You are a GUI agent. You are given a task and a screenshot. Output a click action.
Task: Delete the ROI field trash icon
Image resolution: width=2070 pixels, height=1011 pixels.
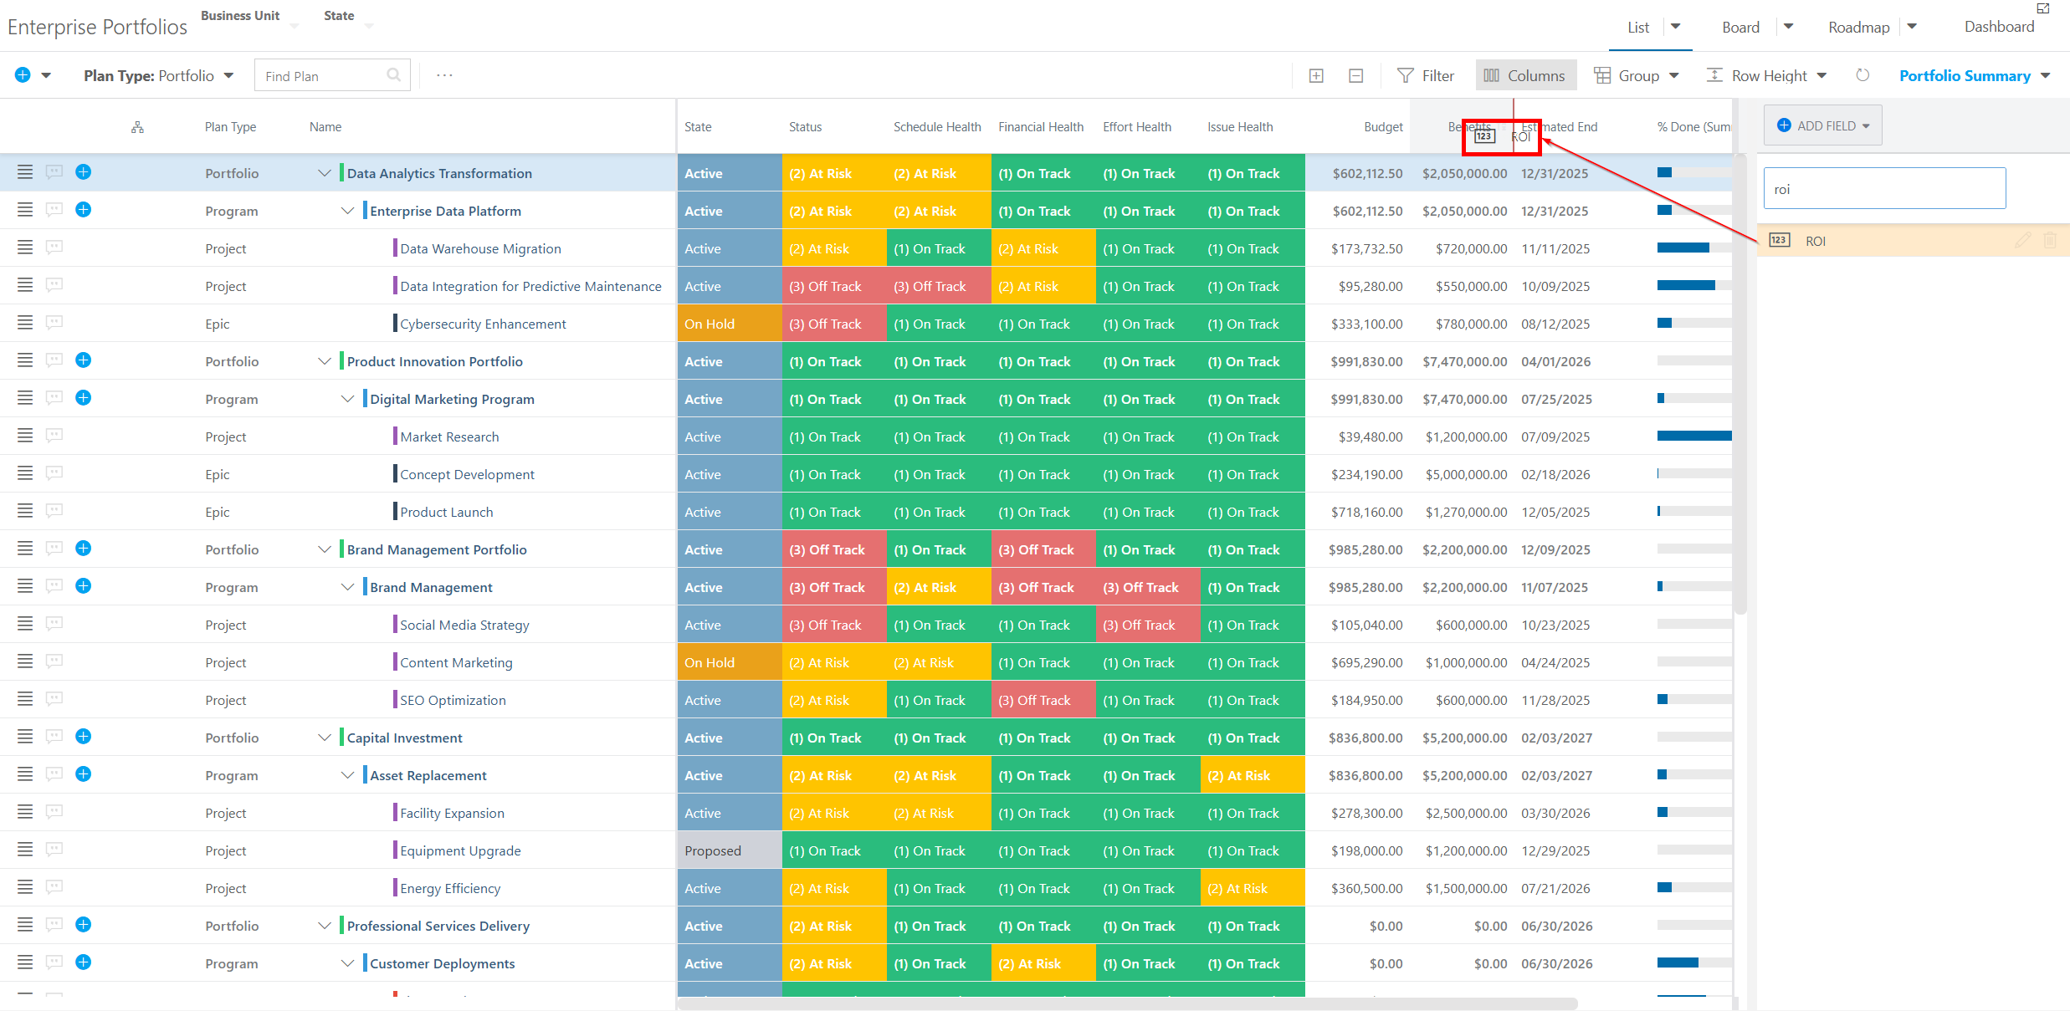pos(2050,241)
